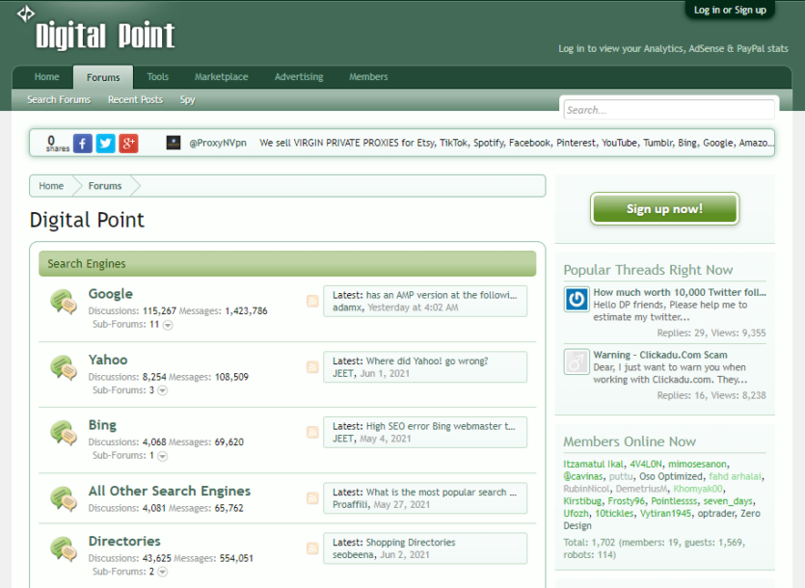Expand Directories sub-forums dropdown arrow
Image resolution: width=805 pixels, height=588 pixels.
[x=162, y=572]
